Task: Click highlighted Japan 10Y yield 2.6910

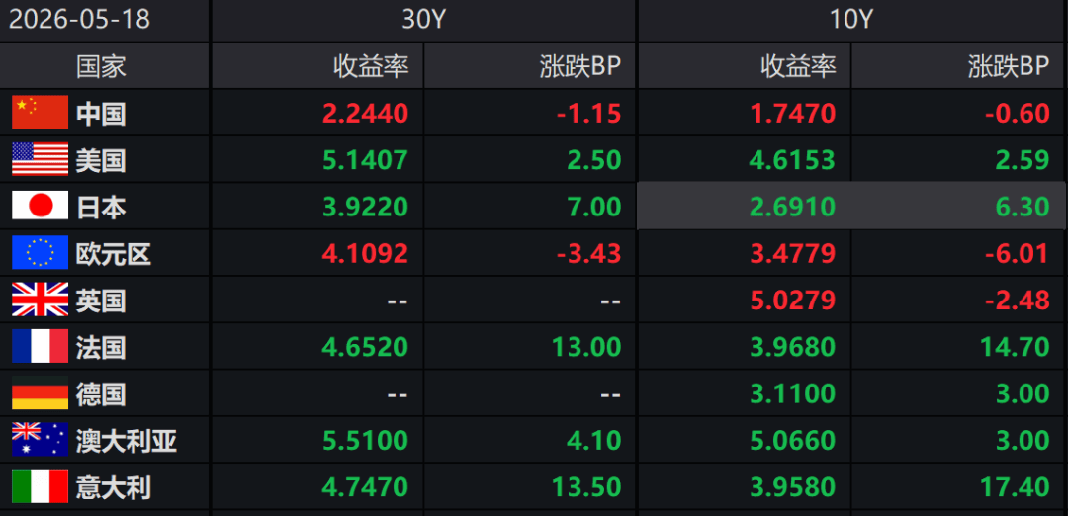Action: pos(793,207)
